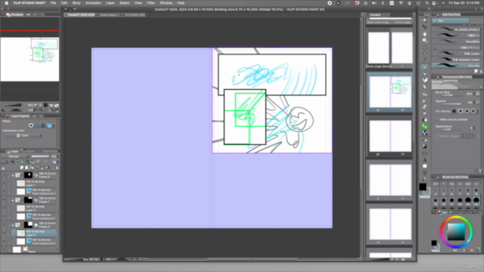Collapse the Frame 1 folder

point(13,199)
